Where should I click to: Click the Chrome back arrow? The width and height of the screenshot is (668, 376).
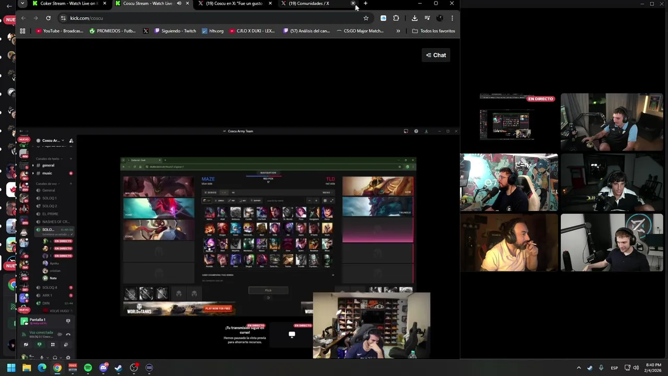[x=23, y=18]
